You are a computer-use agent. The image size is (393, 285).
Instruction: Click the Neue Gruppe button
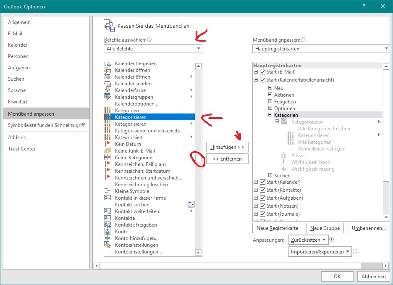click(x=325, y=228)
